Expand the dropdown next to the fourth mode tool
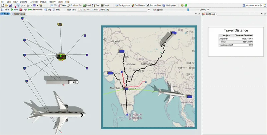The height and width of the screenshot is (135, 267). pyautogui.click(x=44, y=5)
